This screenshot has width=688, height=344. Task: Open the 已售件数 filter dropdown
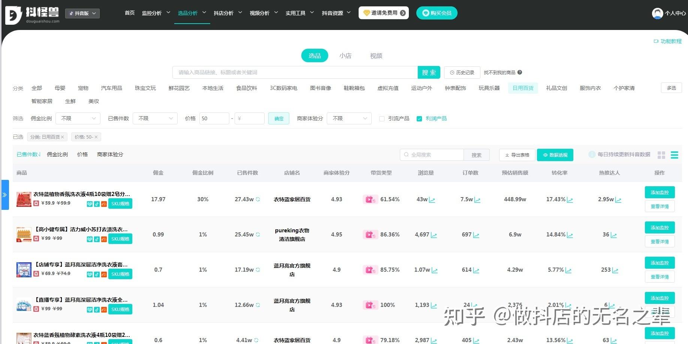coord(155,118)
